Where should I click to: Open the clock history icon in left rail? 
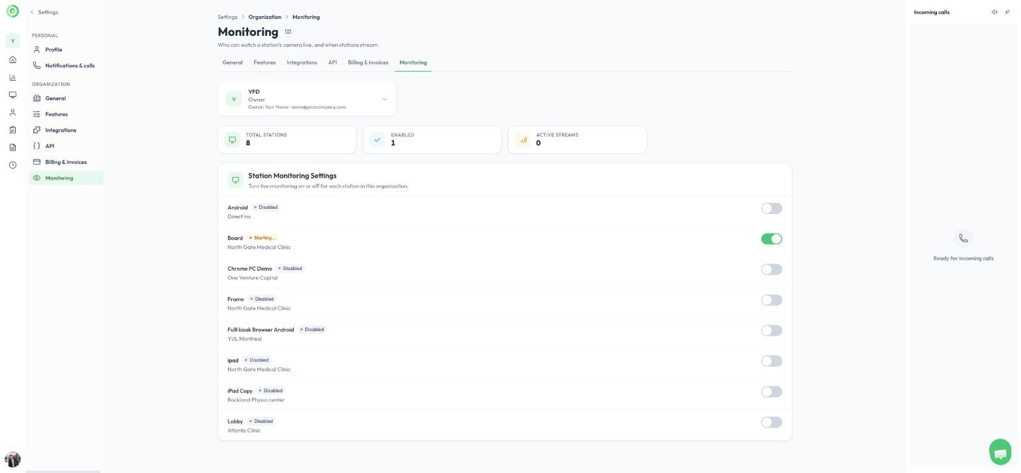pos(12,165)
